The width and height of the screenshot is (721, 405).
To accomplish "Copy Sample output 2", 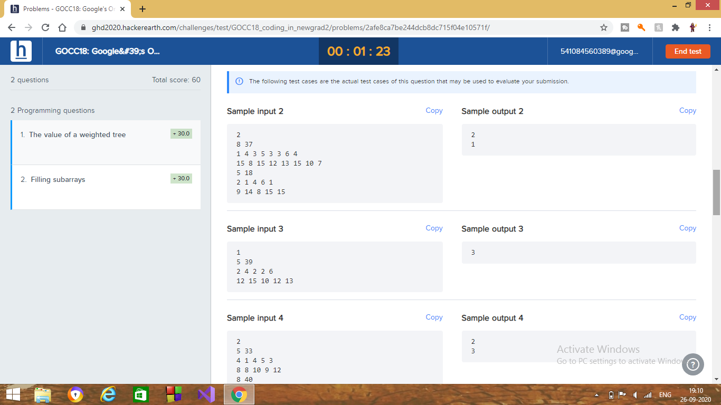I will click(x=688, y=111).
